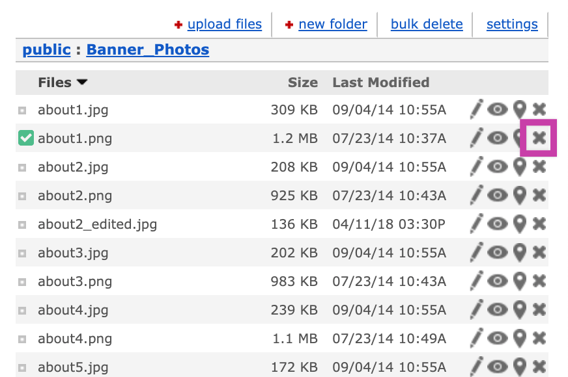Go to the public breadcrumb folder

[46, 49]
